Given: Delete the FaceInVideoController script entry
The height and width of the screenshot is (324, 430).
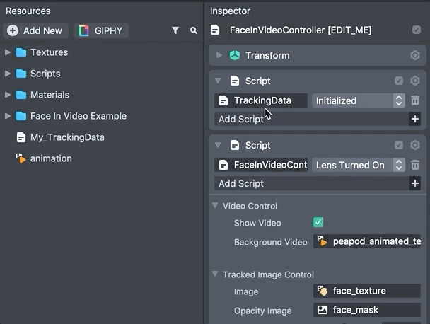Looking at the screenshot, I should click(x=415, y=166).
